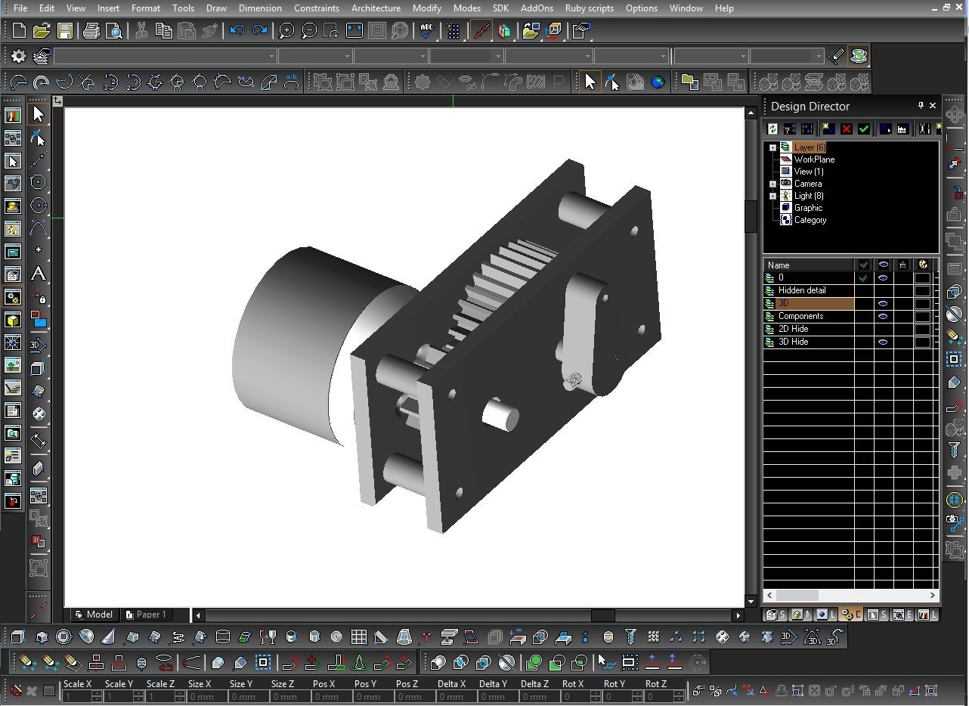This screenshot has height=706, width=969.
Task: Click the New document icon
Action: pos(19,31)
